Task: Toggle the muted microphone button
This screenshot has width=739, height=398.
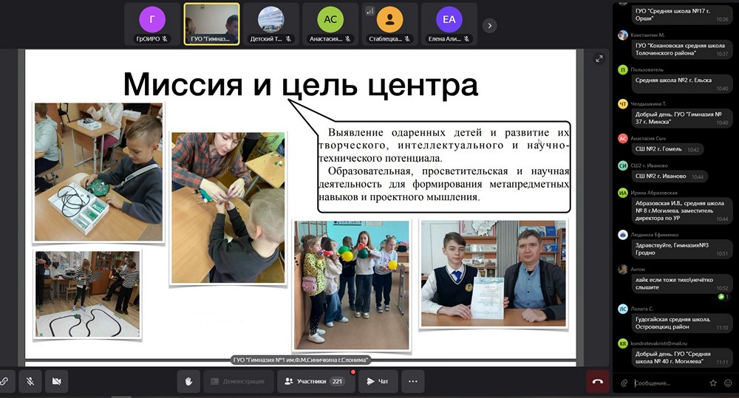Action: pyautogui.click(x=30, y=382)
